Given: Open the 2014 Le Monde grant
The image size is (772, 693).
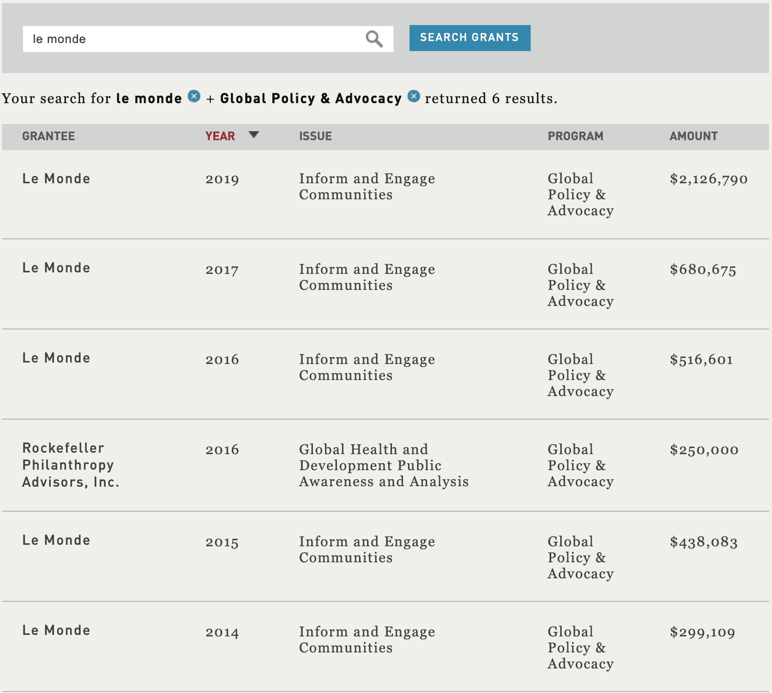Looking at the screenshot, I should [x=56, y=630].
